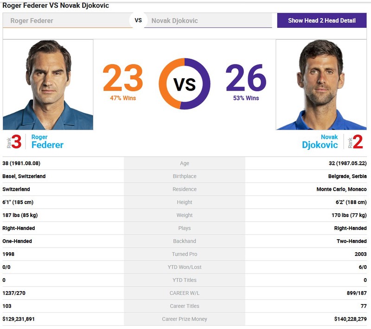Select the Career Prize Money row label
The width and height of the screenshot is (371, 329).
185,319
